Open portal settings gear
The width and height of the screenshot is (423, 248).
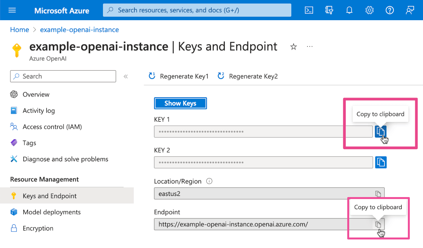click(369, 10)
